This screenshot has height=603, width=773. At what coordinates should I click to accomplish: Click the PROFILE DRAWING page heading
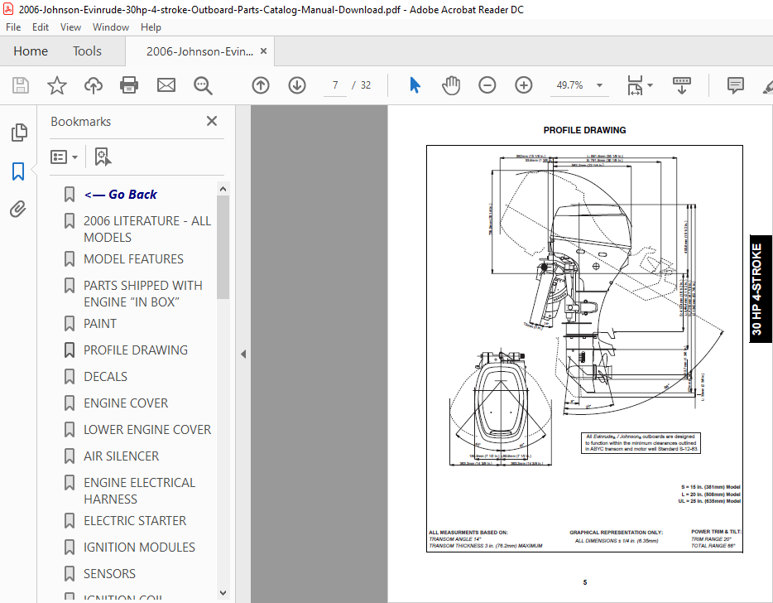(x=584, y=130)
